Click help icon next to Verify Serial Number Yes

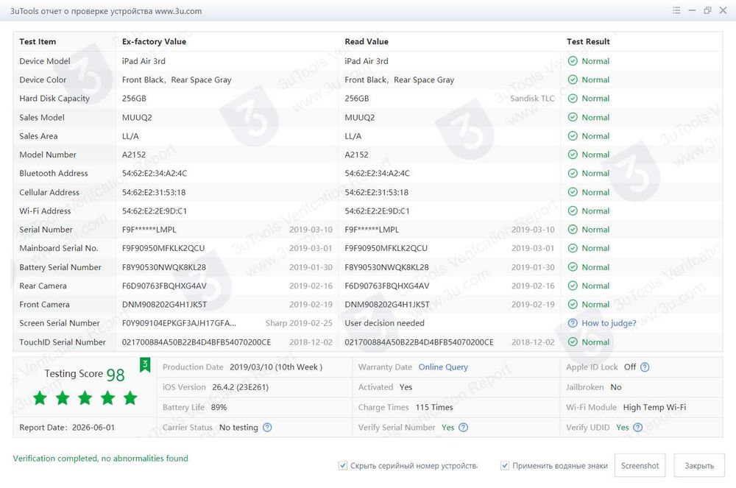tap(463, 428)
